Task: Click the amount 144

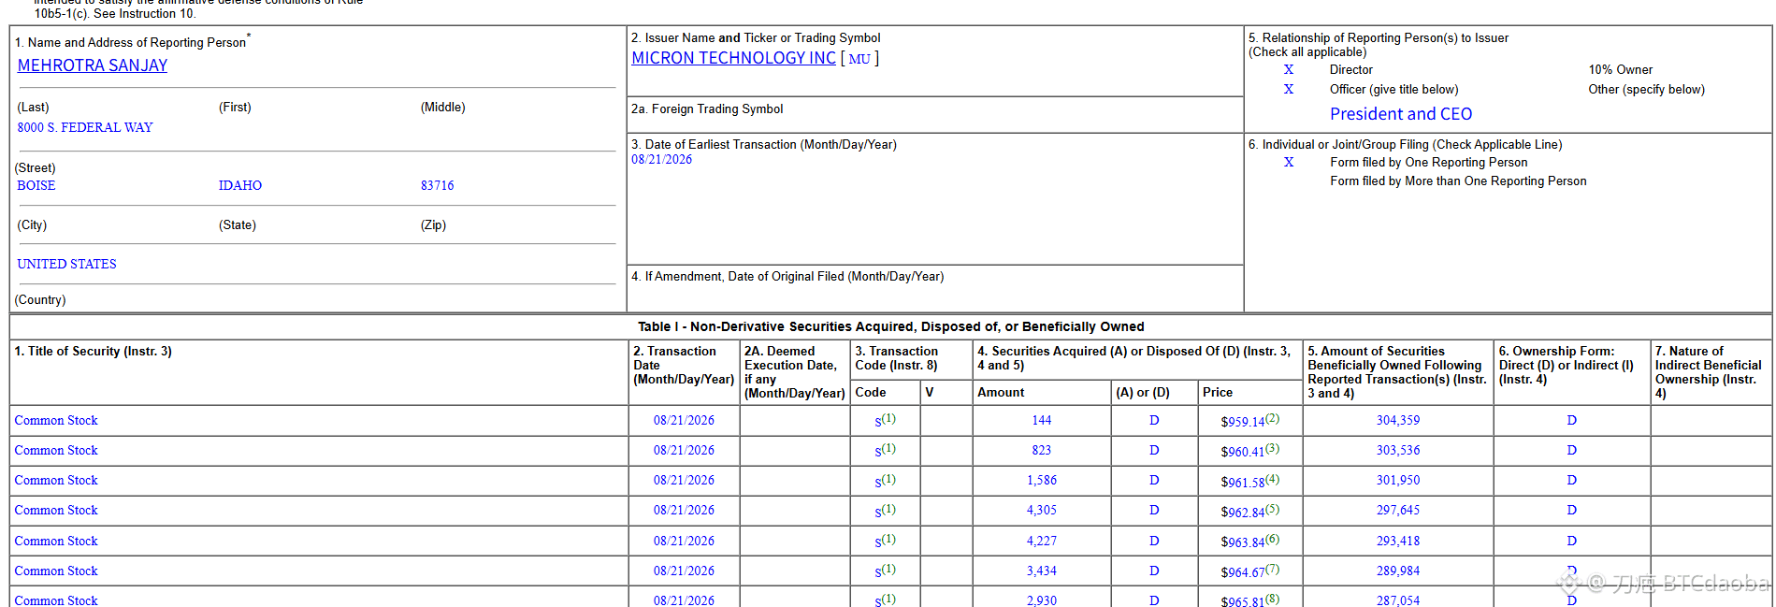Action: pyautogui.click(x=1042, y=421)
